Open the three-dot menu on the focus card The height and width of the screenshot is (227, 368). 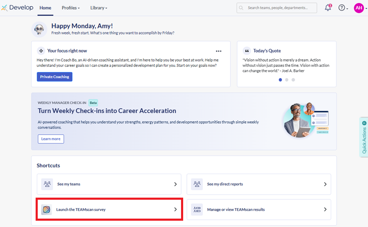point(218,51)
